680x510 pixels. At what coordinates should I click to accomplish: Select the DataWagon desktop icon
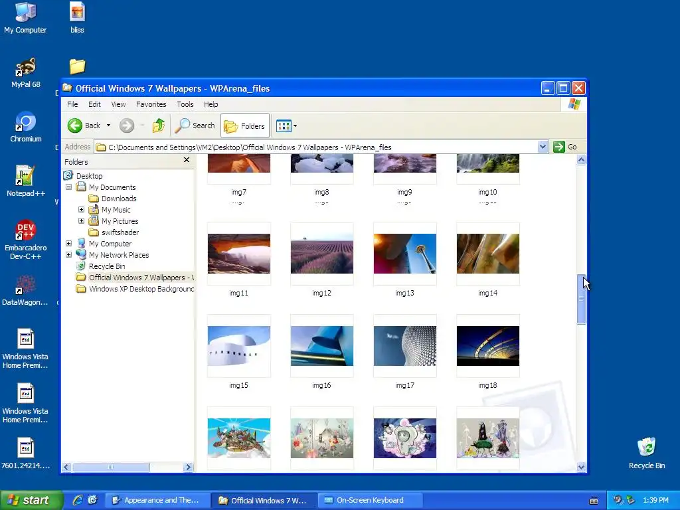pos(25,291)
